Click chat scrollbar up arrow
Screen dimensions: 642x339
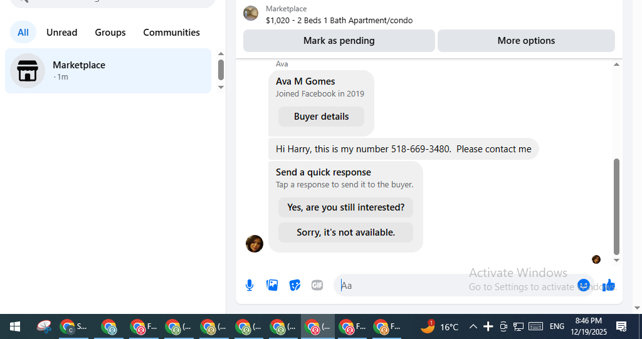617,65
